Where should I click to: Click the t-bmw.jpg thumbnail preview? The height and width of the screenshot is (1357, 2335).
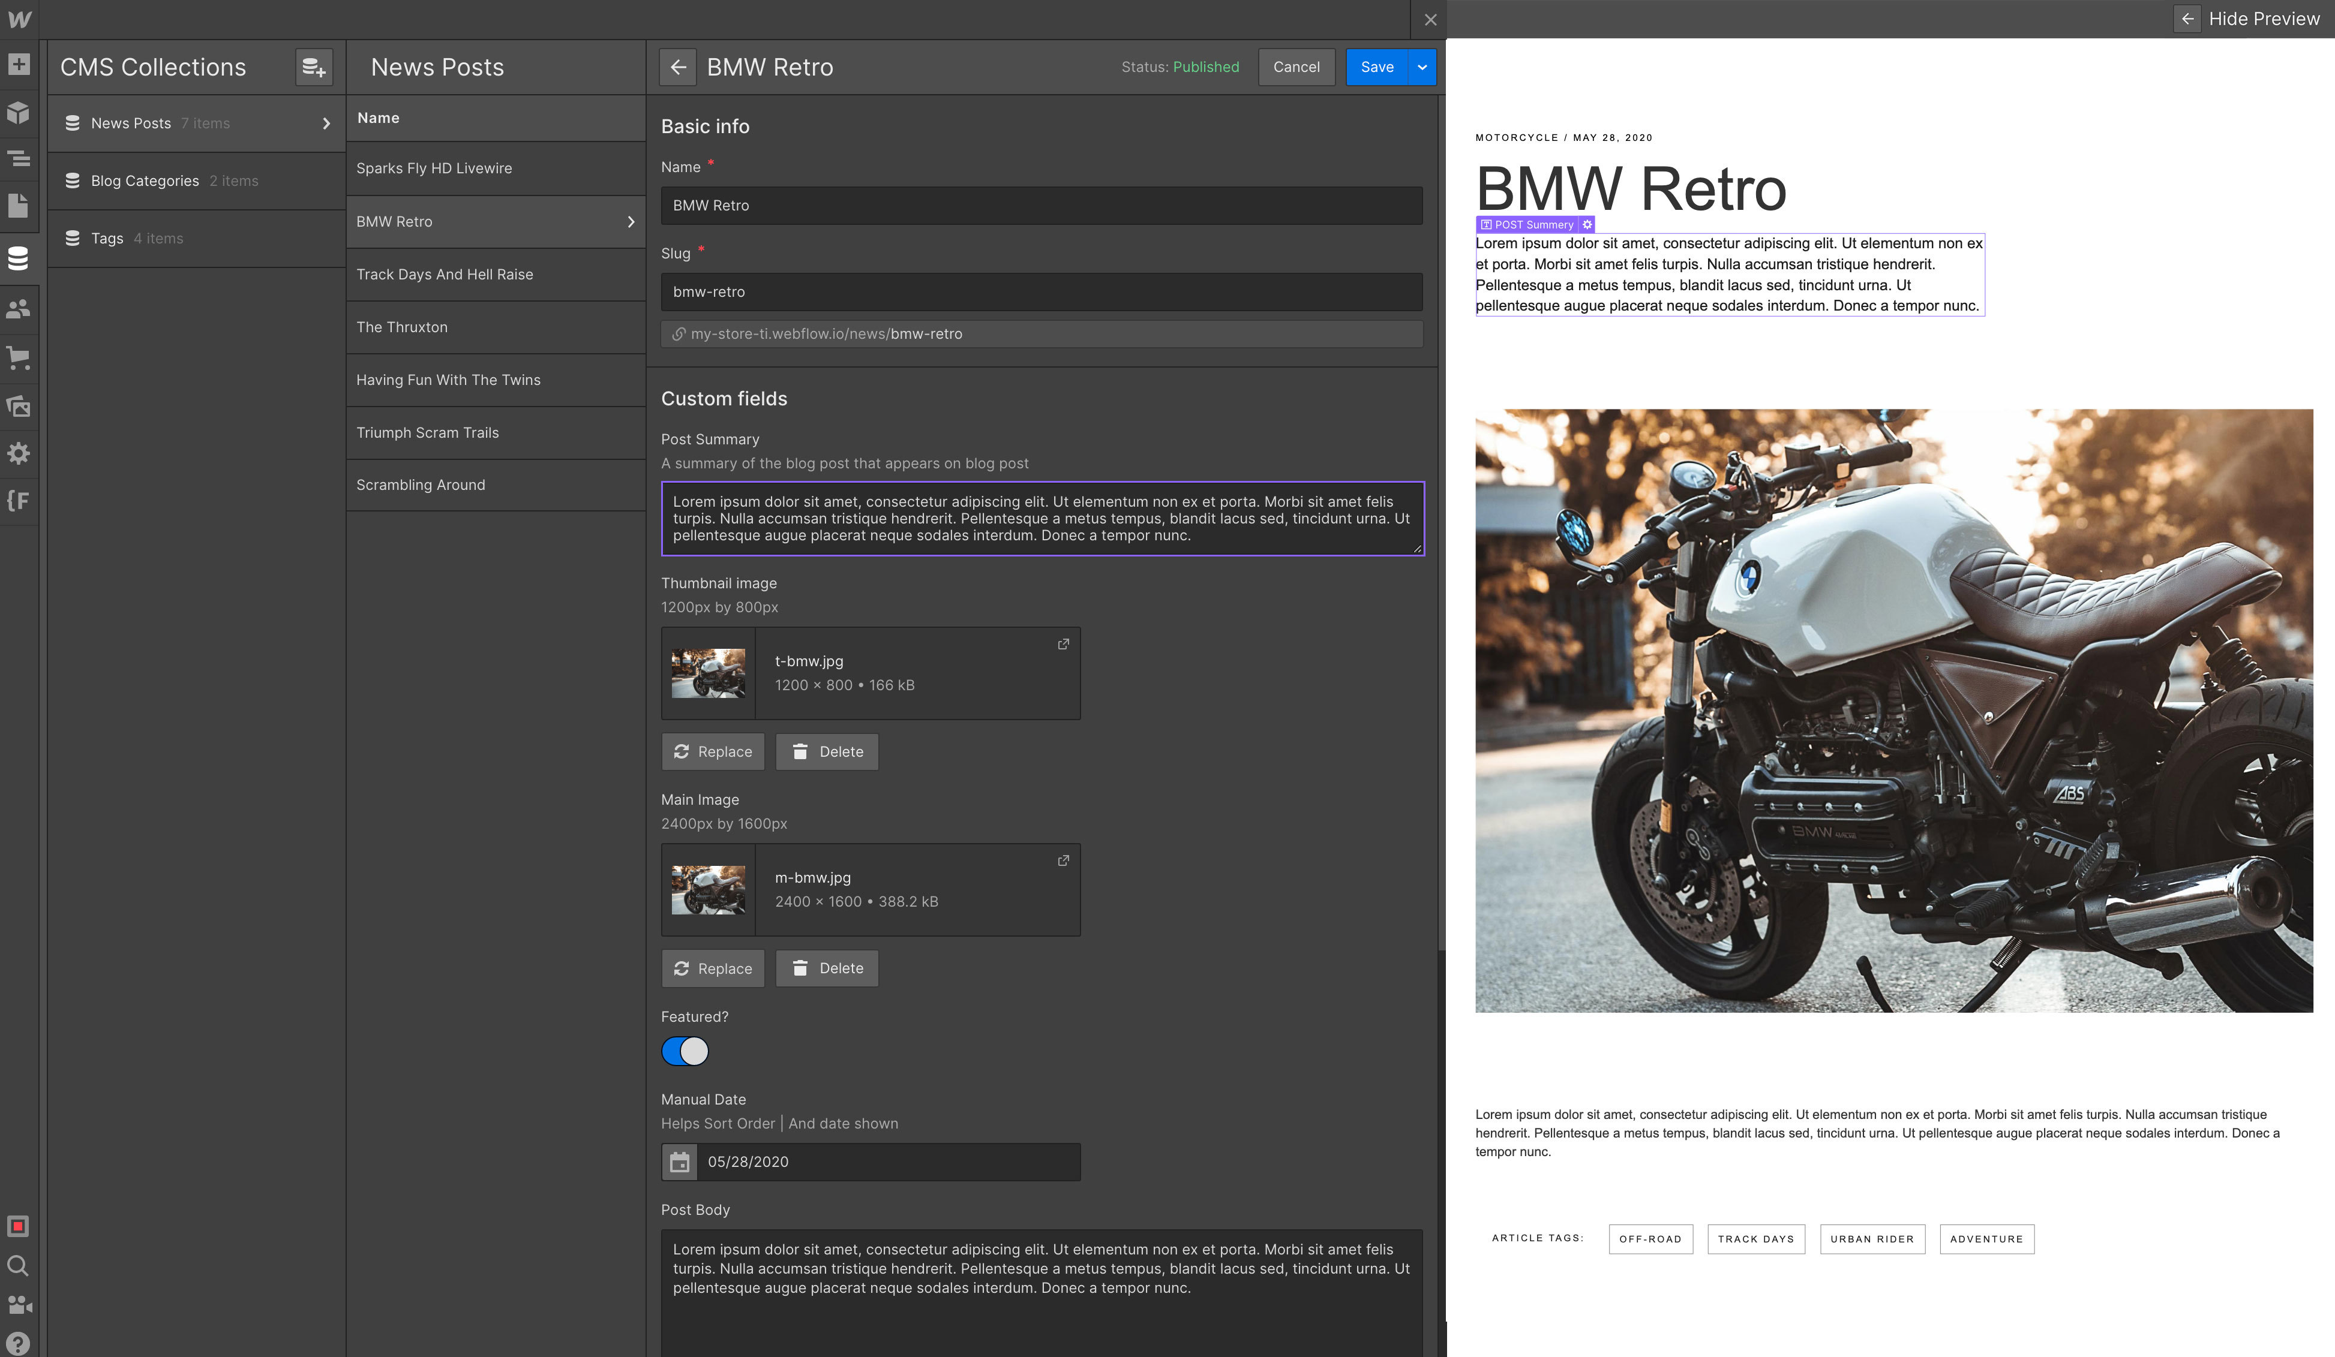click(708, 673)
